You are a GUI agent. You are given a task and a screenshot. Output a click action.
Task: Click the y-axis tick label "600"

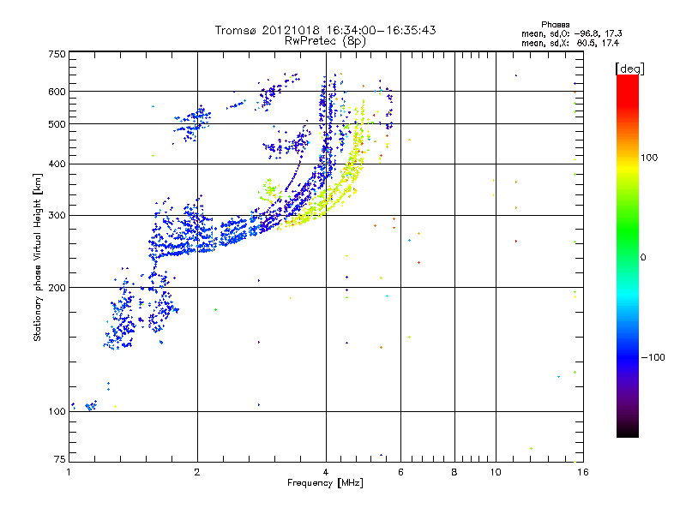point(57,92)
